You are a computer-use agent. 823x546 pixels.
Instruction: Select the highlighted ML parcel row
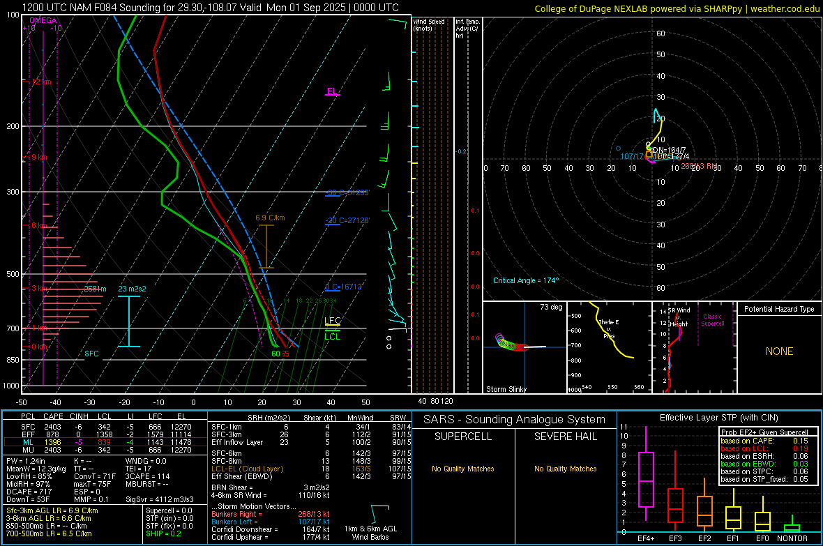(x=105, y=442)
